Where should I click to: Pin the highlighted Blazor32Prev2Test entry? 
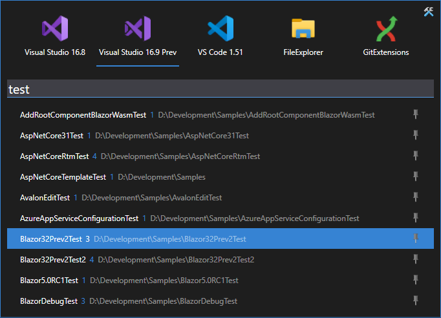[415, 238]
